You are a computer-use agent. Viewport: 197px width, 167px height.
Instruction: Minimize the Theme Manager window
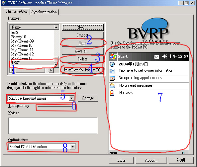(181, 3)
